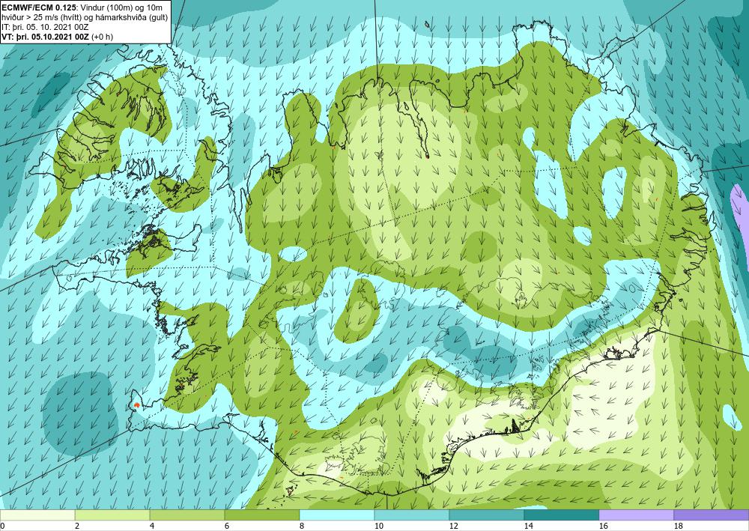Image resolution: width=749 pixels, height=531 pixels.
Task: Click the pale cyan 8–10 m/s legend swatch
Action: click(x=337, y=515)
